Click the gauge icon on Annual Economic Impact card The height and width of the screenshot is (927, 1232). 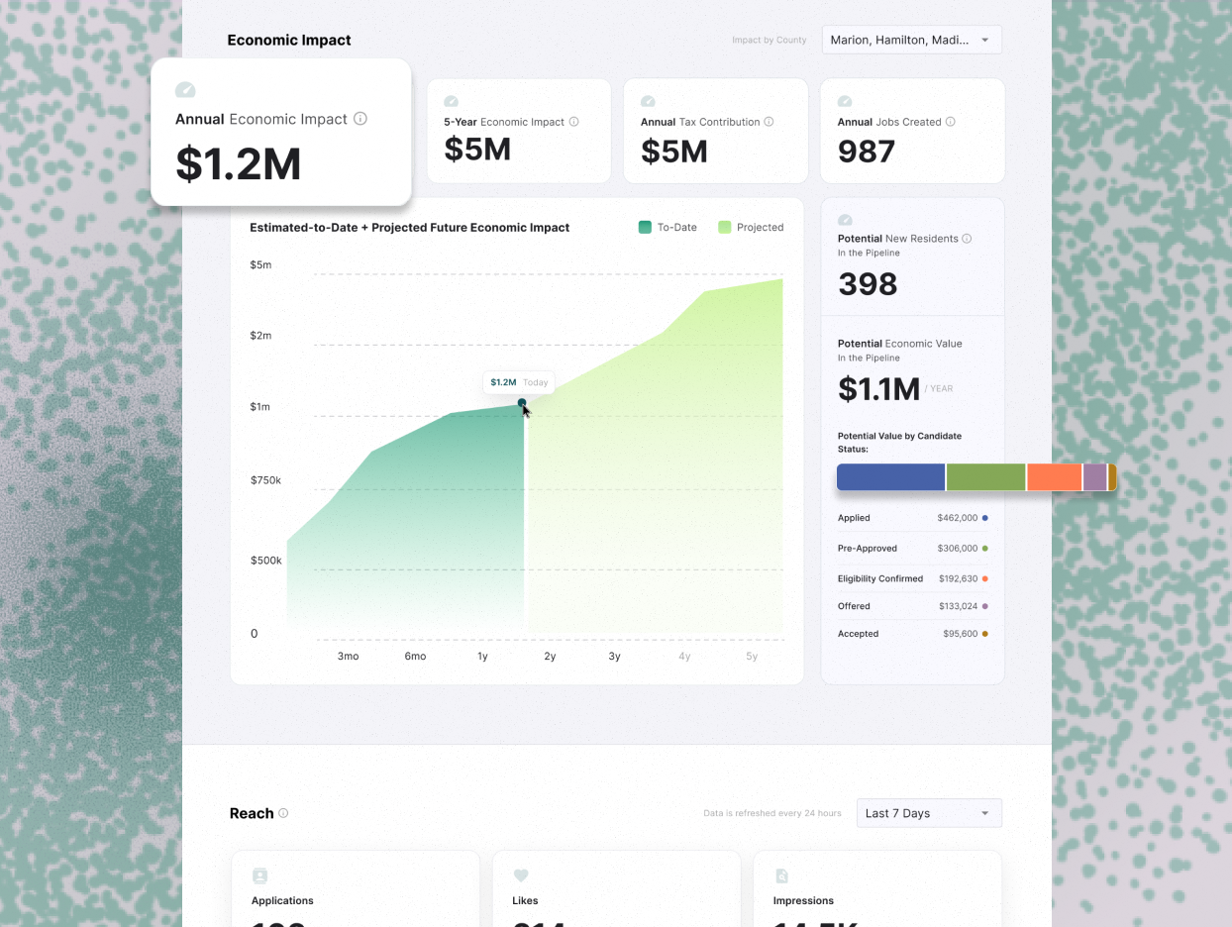point(185,89)
